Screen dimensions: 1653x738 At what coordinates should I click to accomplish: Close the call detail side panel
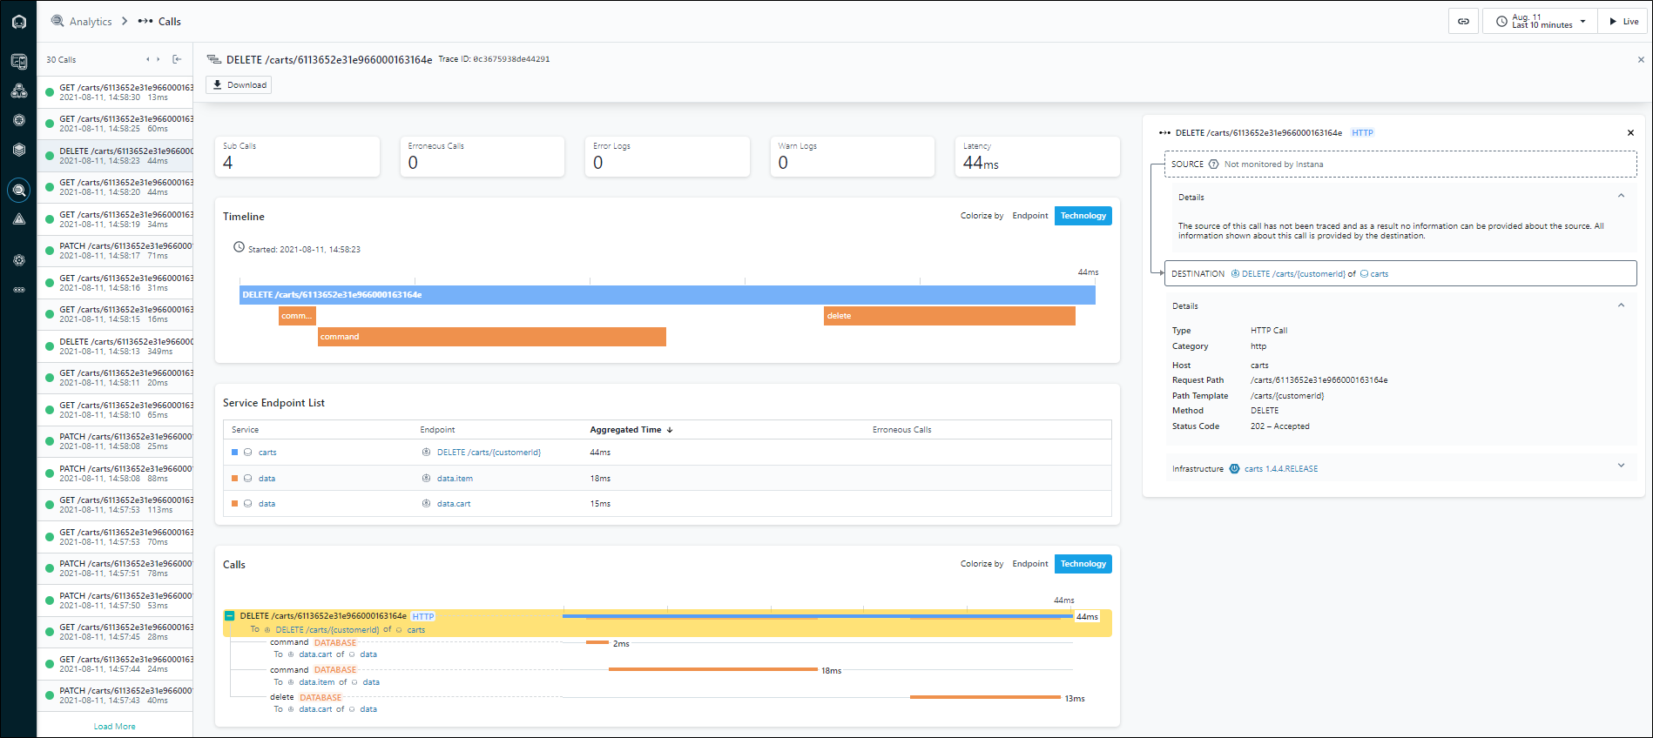point(1630,133)
